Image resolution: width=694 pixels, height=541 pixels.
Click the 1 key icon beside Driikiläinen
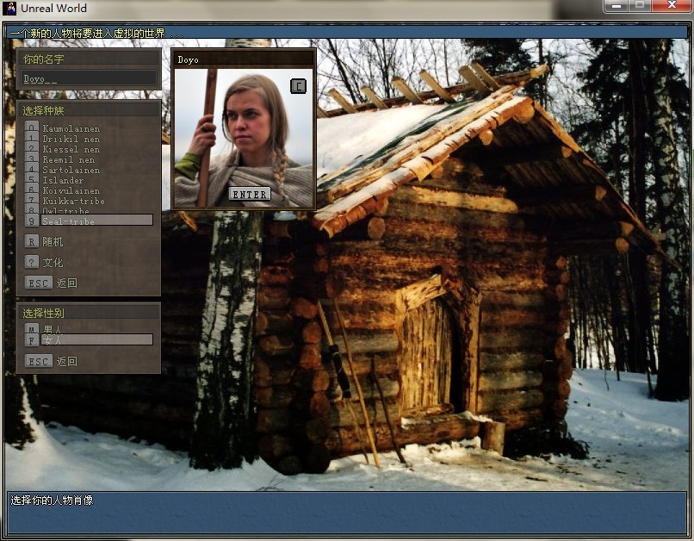click(31, 138)
